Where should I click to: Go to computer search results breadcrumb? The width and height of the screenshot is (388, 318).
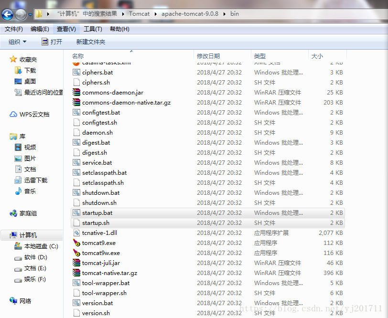click(87, 14)
